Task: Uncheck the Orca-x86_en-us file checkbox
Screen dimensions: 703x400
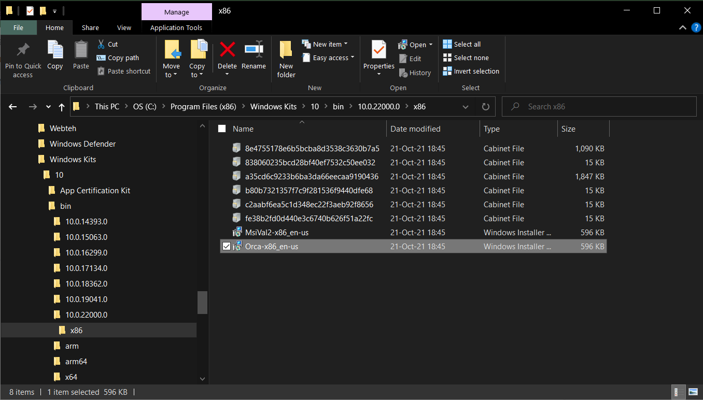Action: [x=226, y=247]
